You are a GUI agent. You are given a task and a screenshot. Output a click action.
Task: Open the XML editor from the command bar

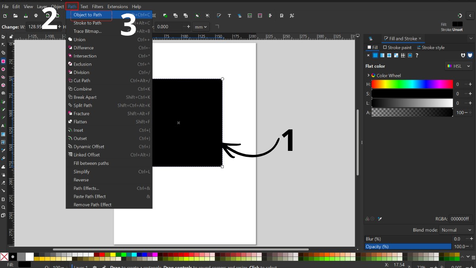pos(250,15)
